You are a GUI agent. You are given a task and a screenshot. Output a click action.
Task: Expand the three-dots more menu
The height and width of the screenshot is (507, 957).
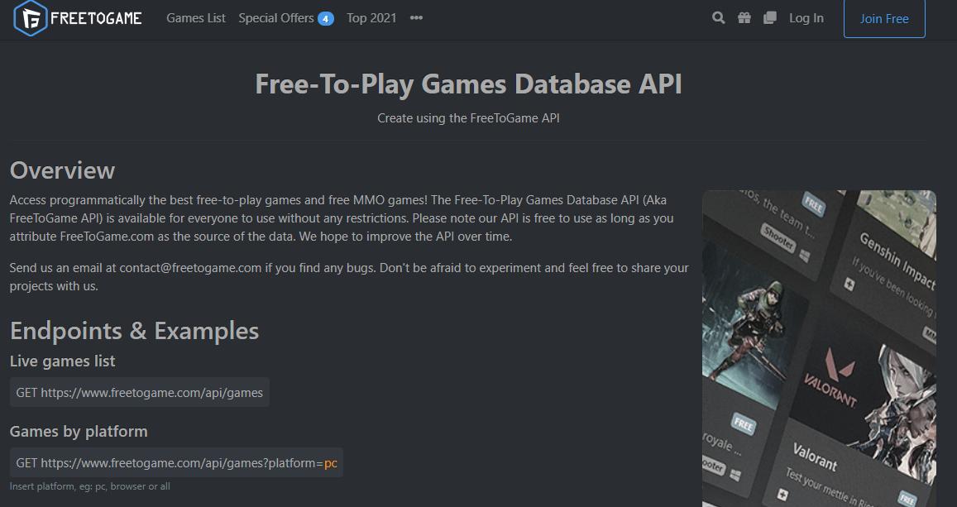coord(416,18)
